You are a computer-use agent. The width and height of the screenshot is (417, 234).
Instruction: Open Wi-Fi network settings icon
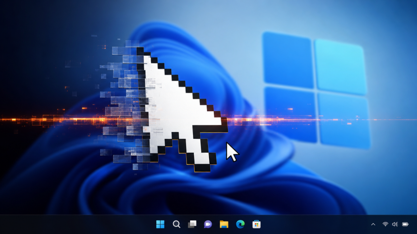(385, 224)
